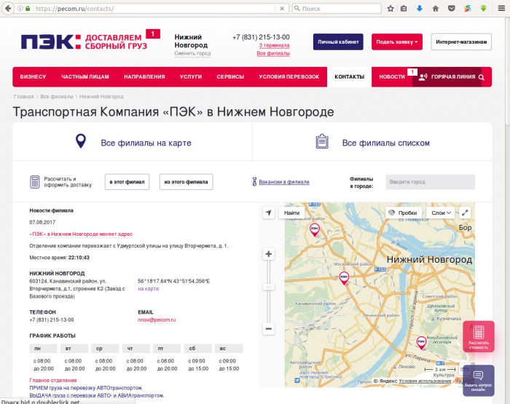Screen dimensions: 510x404
Task: Open Условия использования link on map
Action: tap(425, 381)
